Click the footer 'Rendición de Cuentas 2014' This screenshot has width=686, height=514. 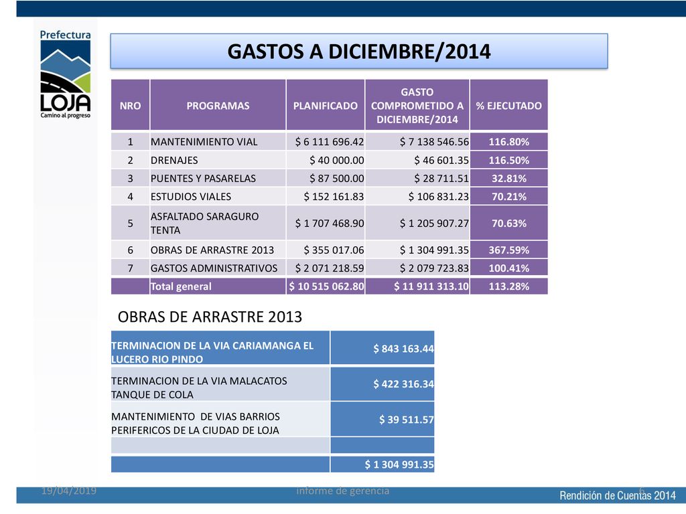[x=618, y=495]
